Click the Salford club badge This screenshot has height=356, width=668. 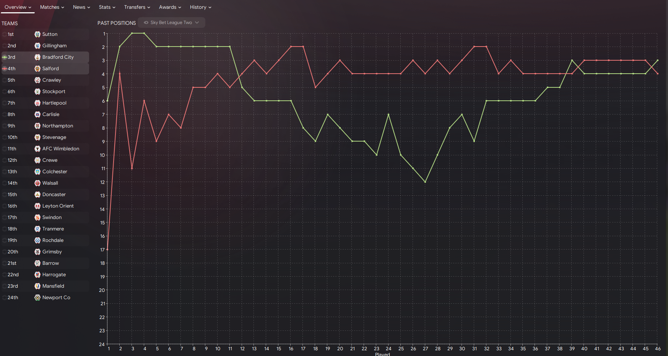[37, 69]
